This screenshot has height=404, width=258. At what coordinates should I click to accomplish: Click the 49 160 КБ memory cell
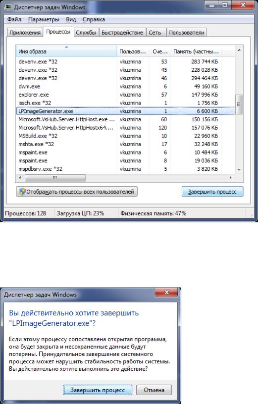tap(206, 86)
